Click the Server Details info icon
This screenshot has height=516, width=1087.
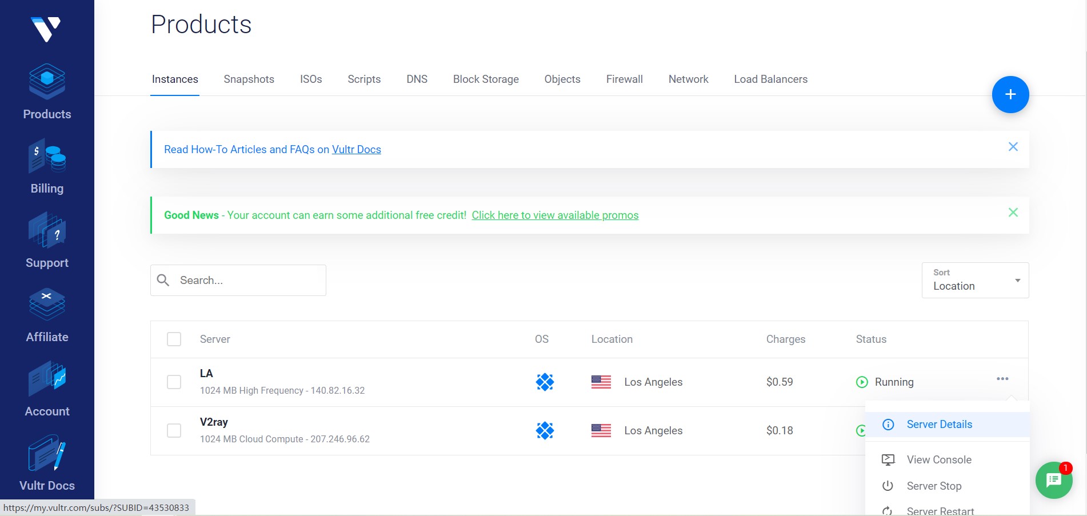pyautogui.click(x=888, y=425)
